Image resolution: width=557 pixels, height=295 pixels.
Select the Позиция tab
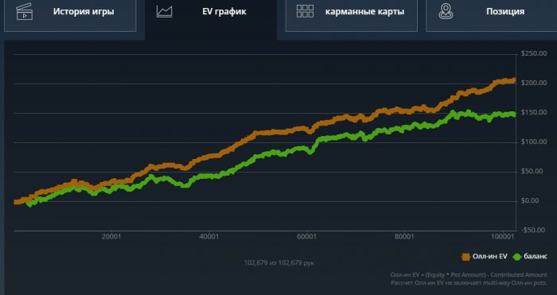492,15
